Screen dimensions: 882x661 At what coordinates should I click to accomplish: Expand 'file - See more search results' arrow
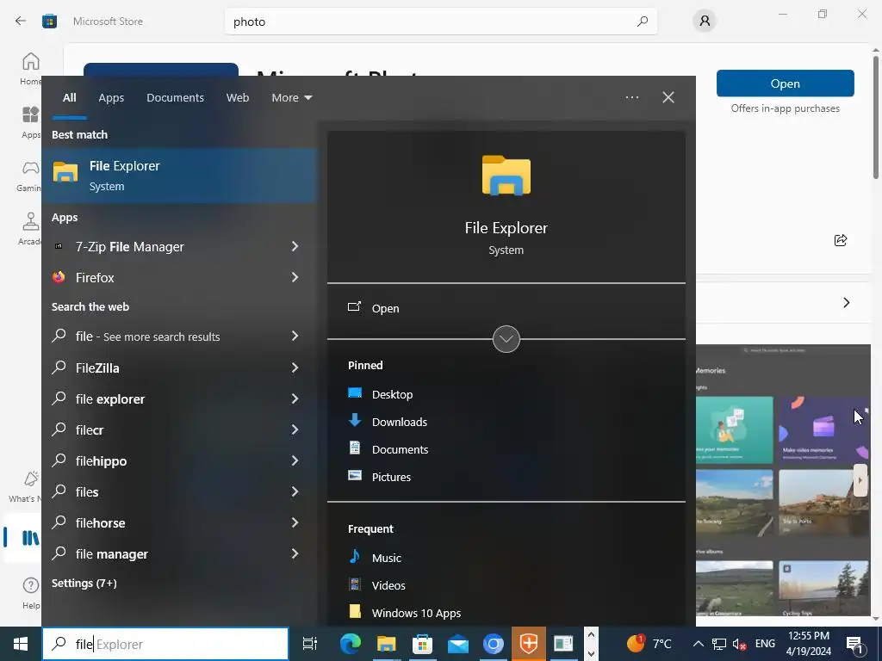295,336
